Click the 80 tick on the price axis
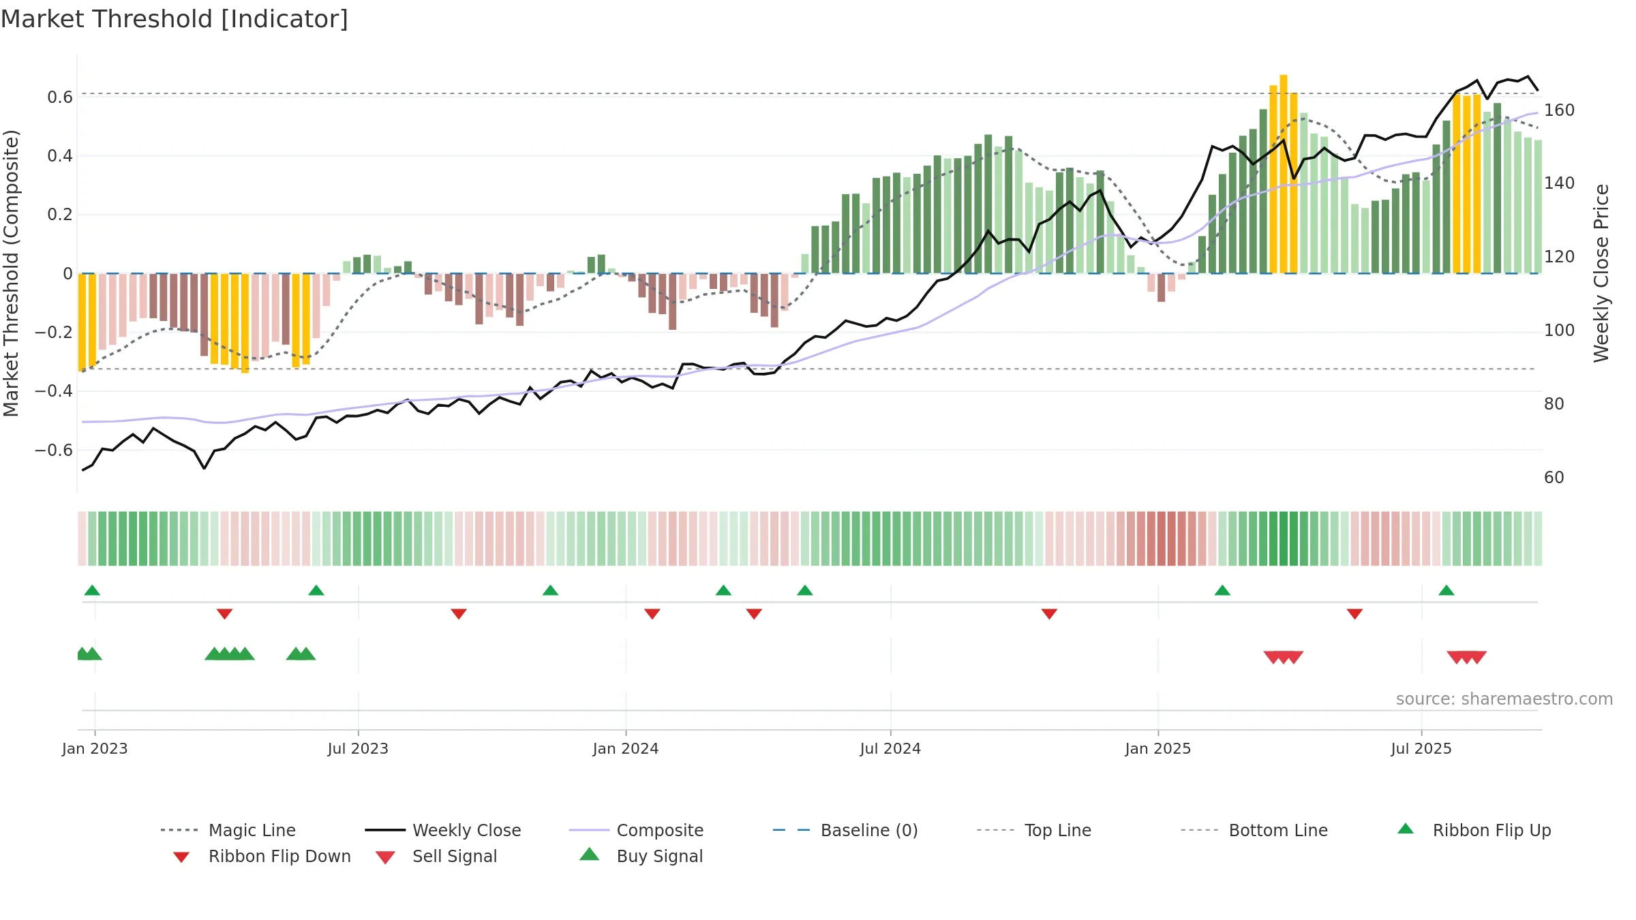 [x=1554, y=404]
